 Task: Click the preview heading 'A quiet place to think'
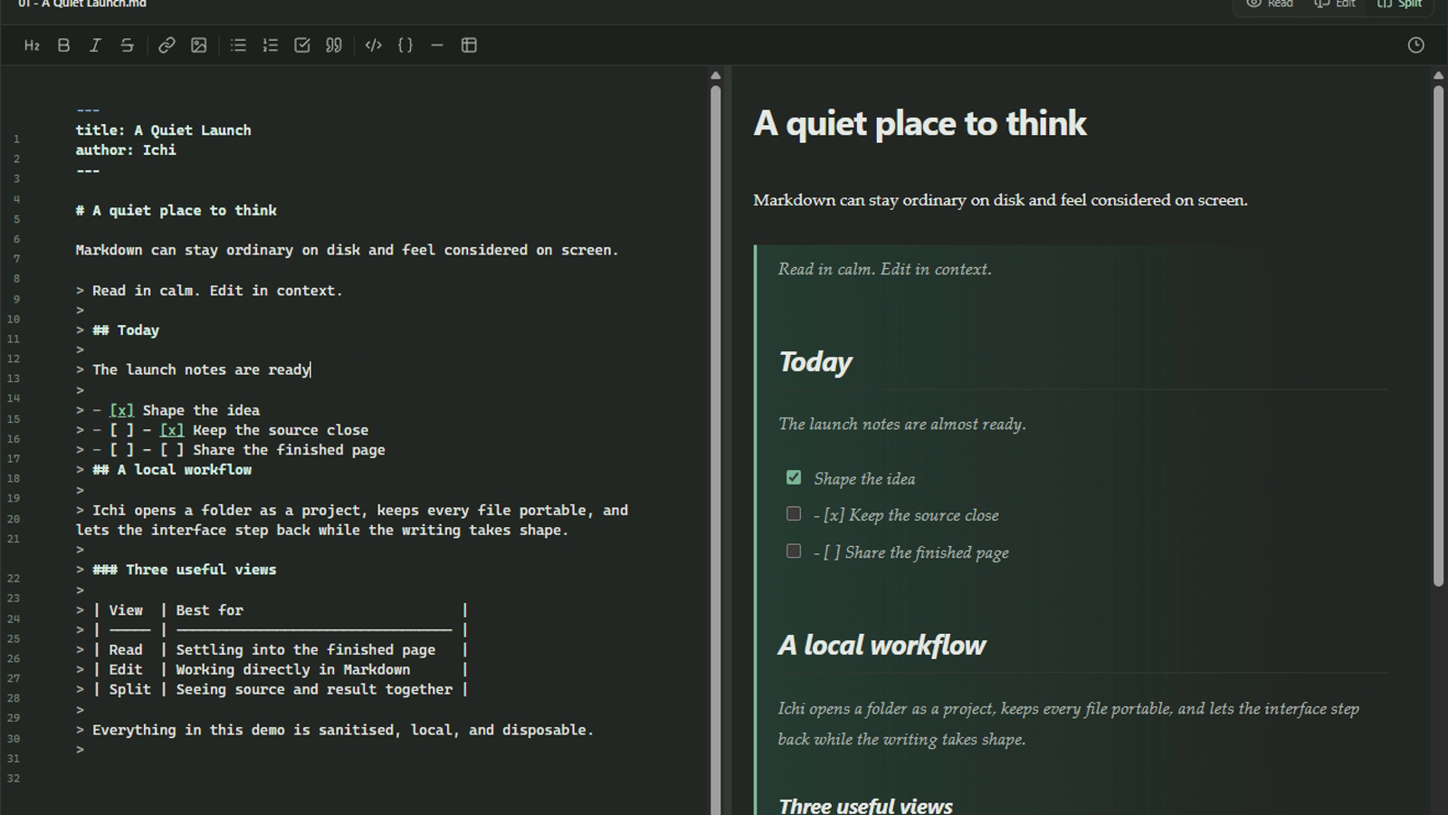coord(919,123)
